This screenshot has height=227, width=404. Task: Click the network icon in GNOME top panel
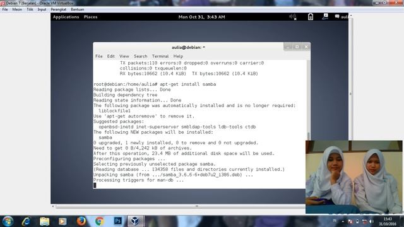(x=325, y=17)
